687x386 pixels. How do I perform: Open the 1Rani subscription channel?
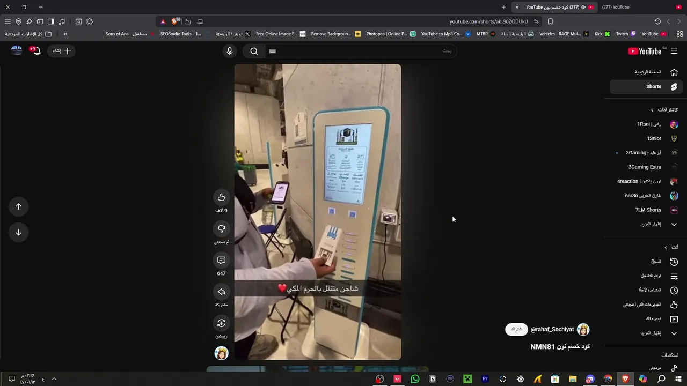pyautogui.click(x=646, y=124)
